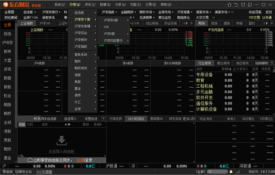
Task: Toggle the 初始 button in the watchlist header
Action: point(22,124)
